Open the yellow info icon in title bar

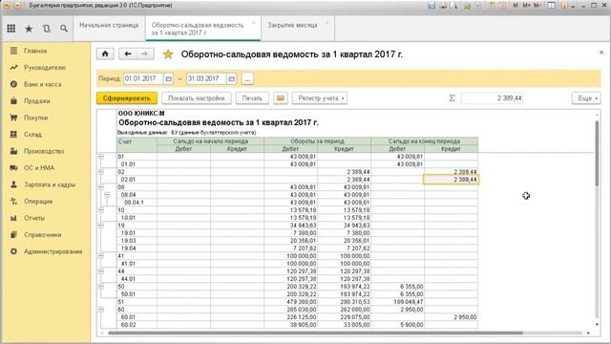pos(564,6)
